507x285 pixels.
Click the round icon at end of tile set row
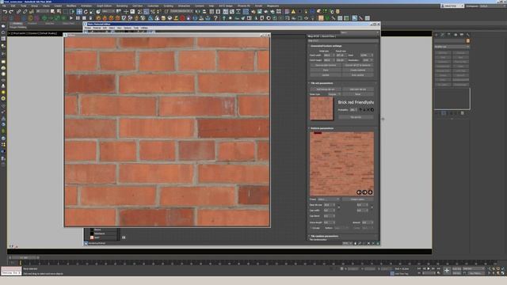(372, 110)
